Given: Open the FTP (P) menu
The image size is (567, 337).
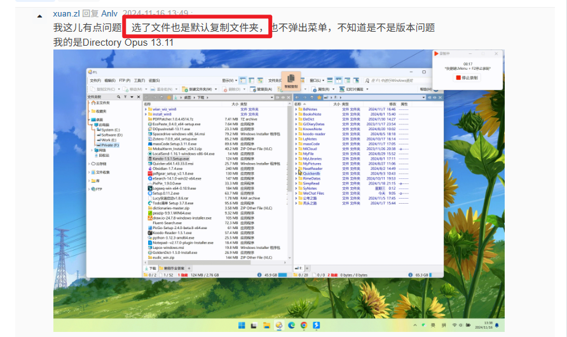Looking at the screenshot, I should click(x=125, y=81).
